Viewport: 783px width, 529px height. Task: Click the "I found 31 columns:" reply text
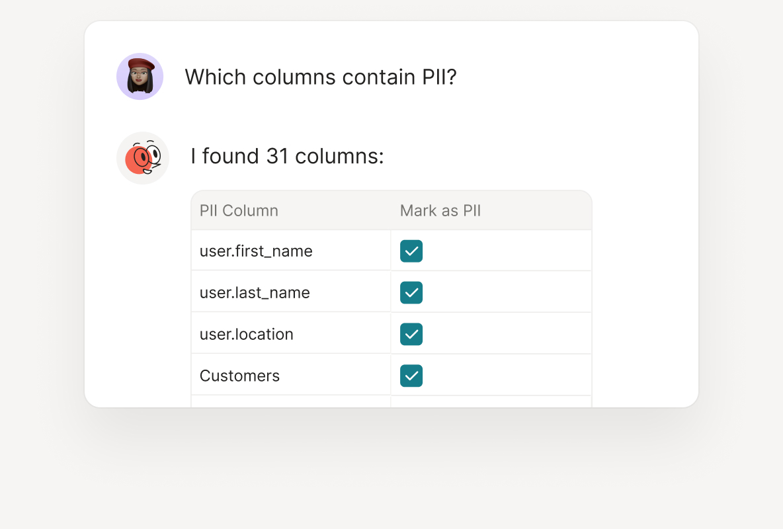coord(287,157)
